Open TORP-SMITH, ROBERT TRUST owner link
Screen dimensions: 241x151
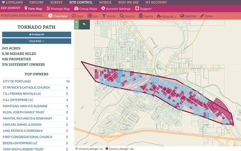coord(23,149)
